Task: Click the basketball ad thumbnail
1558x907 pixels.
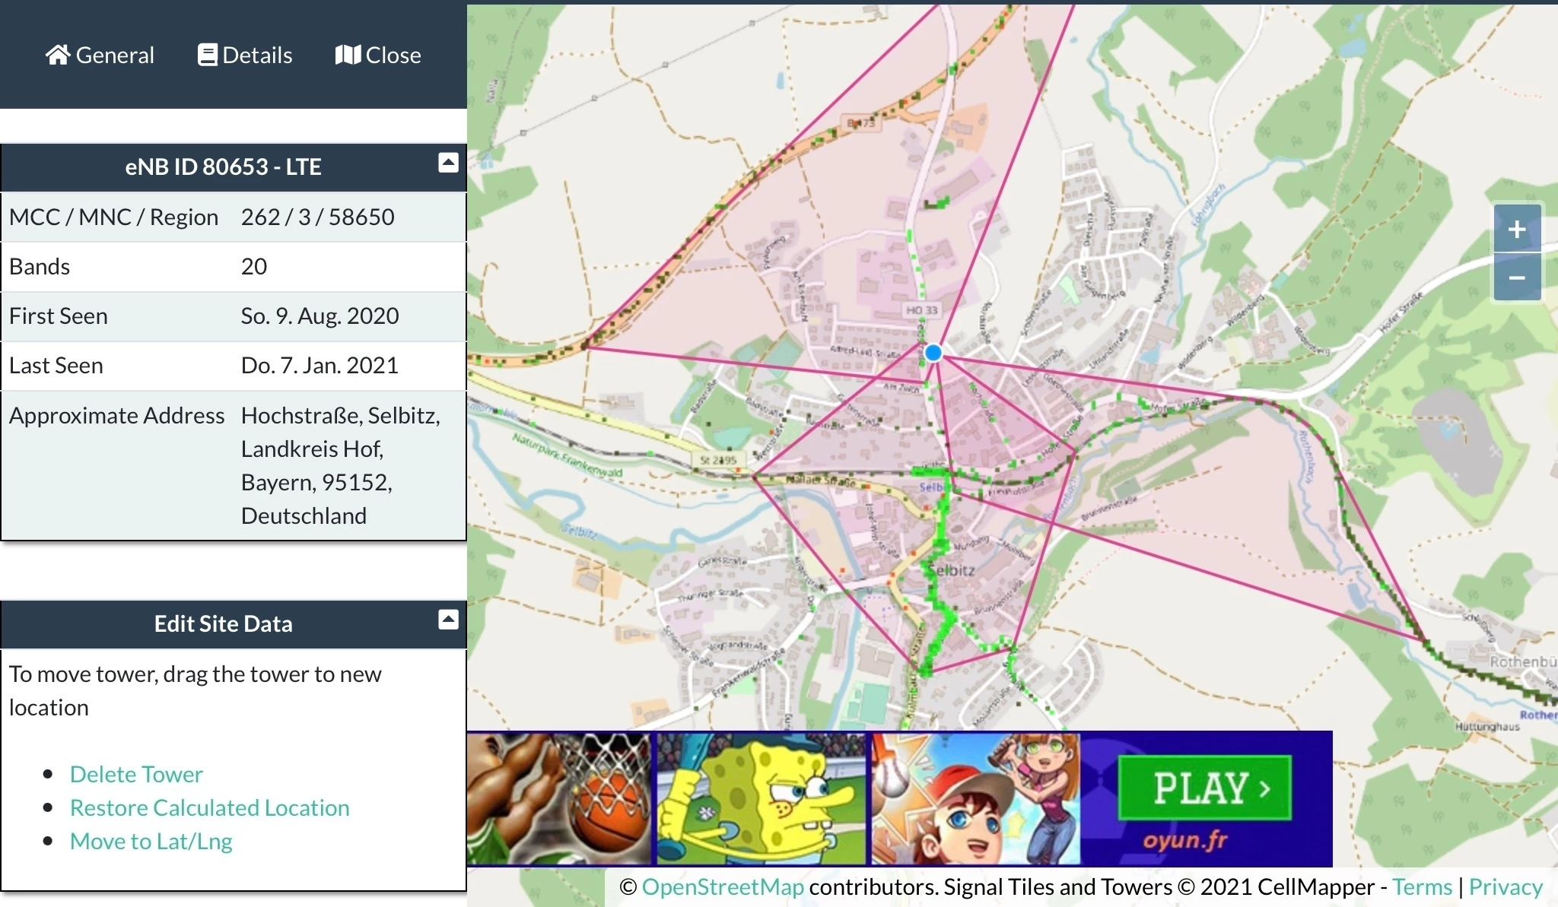Action: (559, 798)
